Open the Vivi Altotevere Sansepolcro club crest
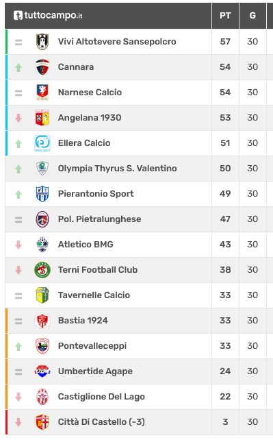 (42, 42)
